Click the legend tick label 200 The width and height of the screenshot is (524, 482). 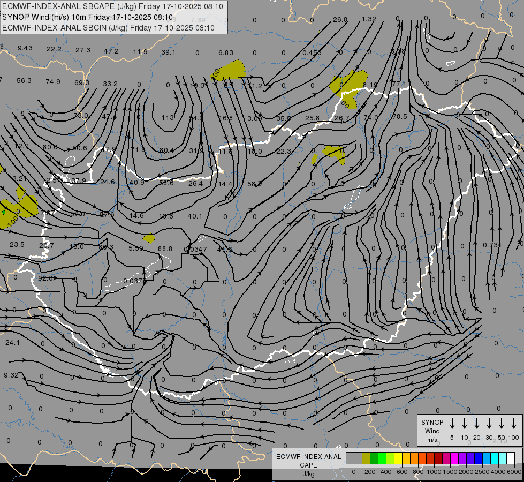[370, 472]
